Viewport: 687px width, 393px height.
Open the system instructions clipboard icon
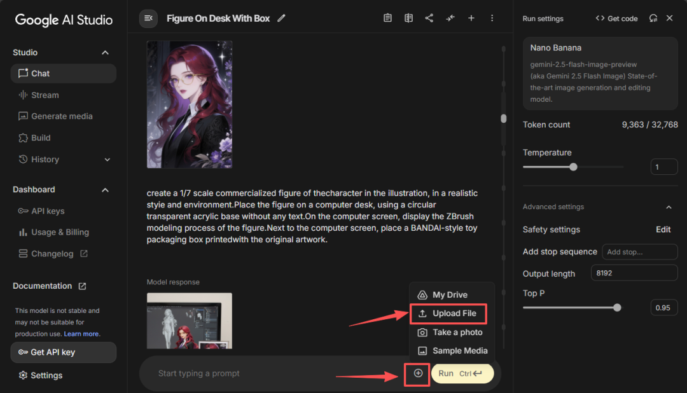coord(387,18)
